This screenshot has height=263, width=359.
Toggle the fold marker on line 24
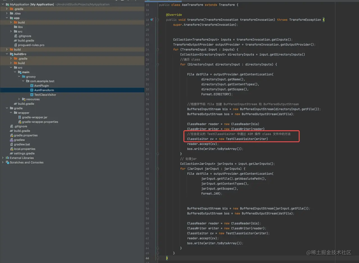point(158,49)
